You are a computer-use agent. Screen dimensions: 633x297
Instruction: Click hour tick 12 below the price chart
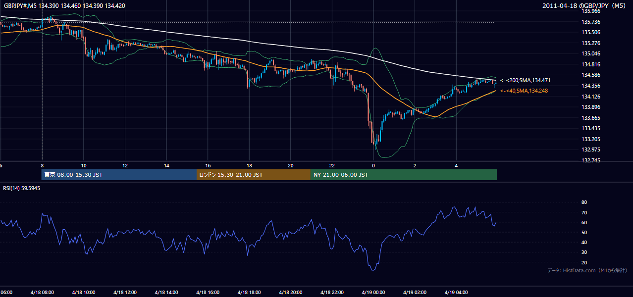tap(125, 165)
